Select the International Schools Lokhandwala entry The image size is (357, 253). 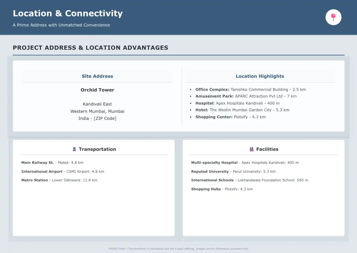[x=250, y=180]
